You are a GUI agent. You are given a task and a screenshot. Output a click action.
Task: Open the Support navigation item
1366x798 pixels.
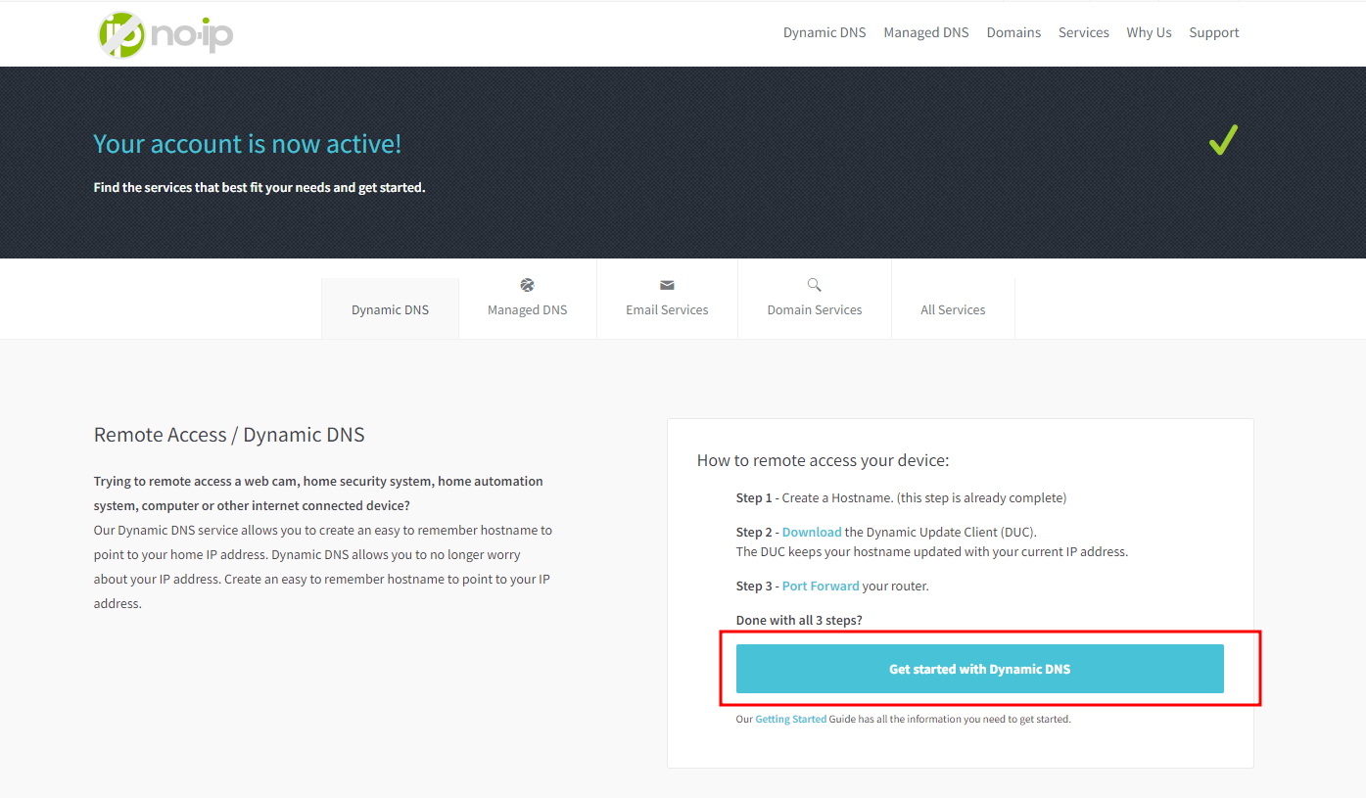click(1214, 32)
